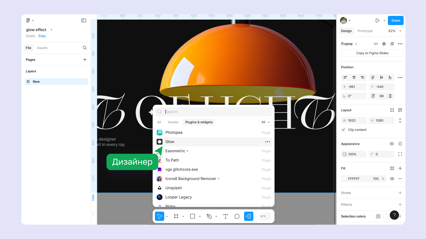Screen dimensions: 426x239
Task: Click the FFFFFF fill color swatch
Action: [345, 179]
